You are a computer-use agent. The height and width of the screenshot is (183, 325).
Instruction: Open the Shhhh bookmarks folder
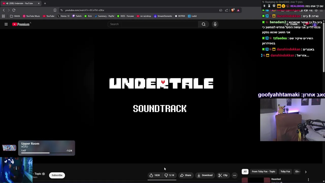(15, 16)
